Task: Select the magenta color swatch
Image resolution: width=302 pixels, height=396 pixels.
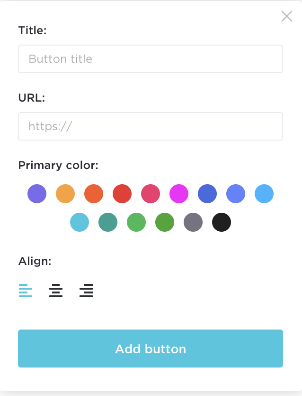Action: 179,194
